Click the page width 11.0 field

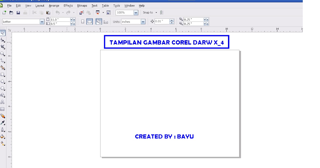60,19
